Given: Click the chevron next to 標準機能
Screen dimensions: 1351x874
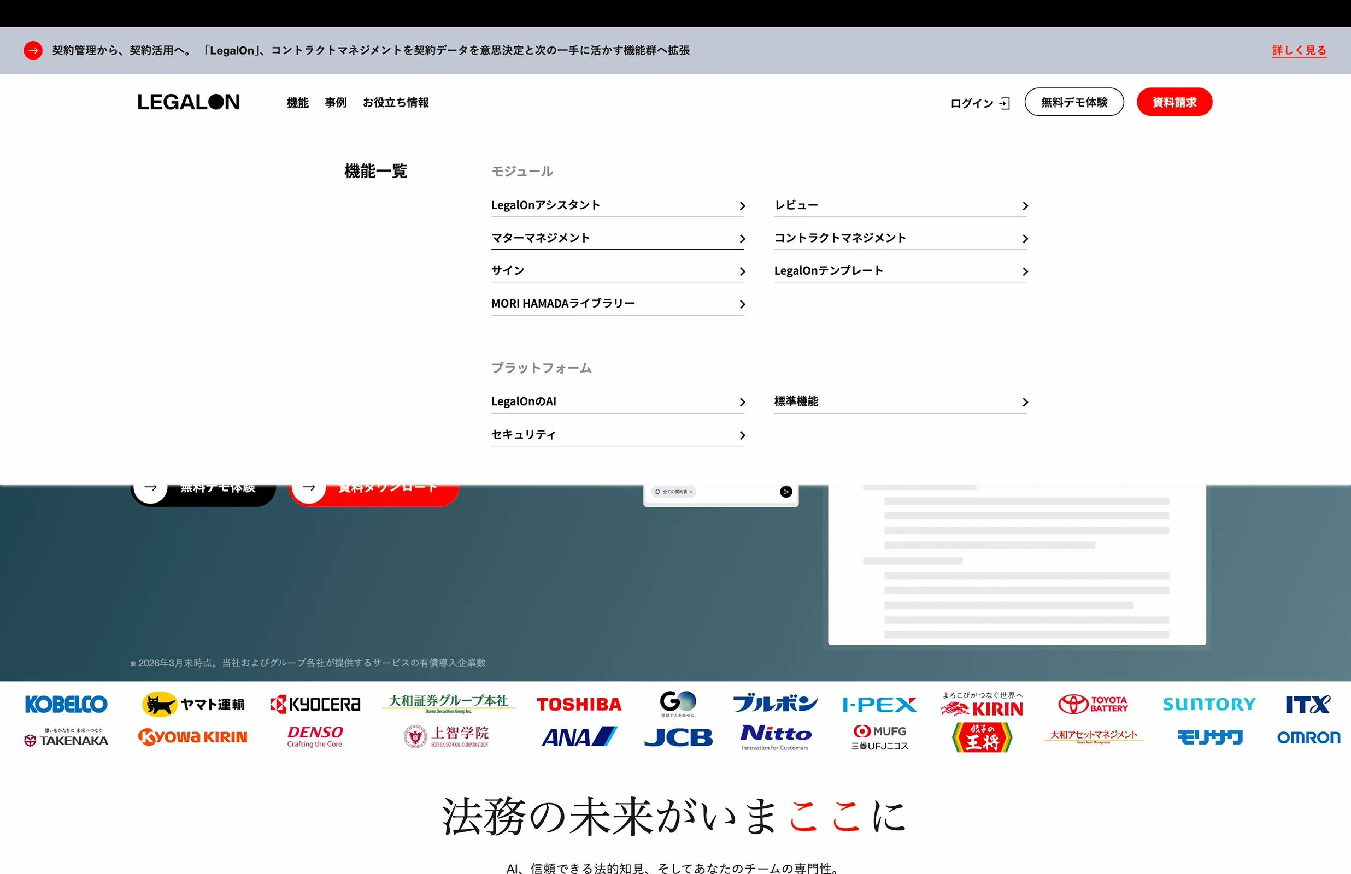Looking at the screenshot, I should tap(1025, 403).
